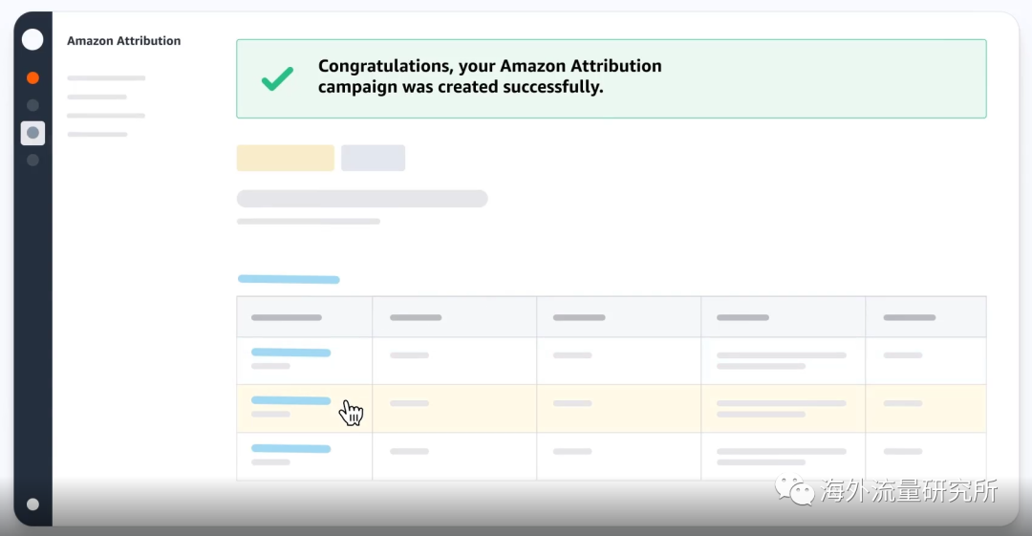The width and height of the screenshot is (1032, 536).
Task: Click the Amazon Attribution heading
Action: (123, 41)
